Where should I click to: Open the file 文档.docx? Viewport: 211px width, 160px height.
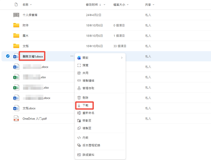(x=29, y=108)
